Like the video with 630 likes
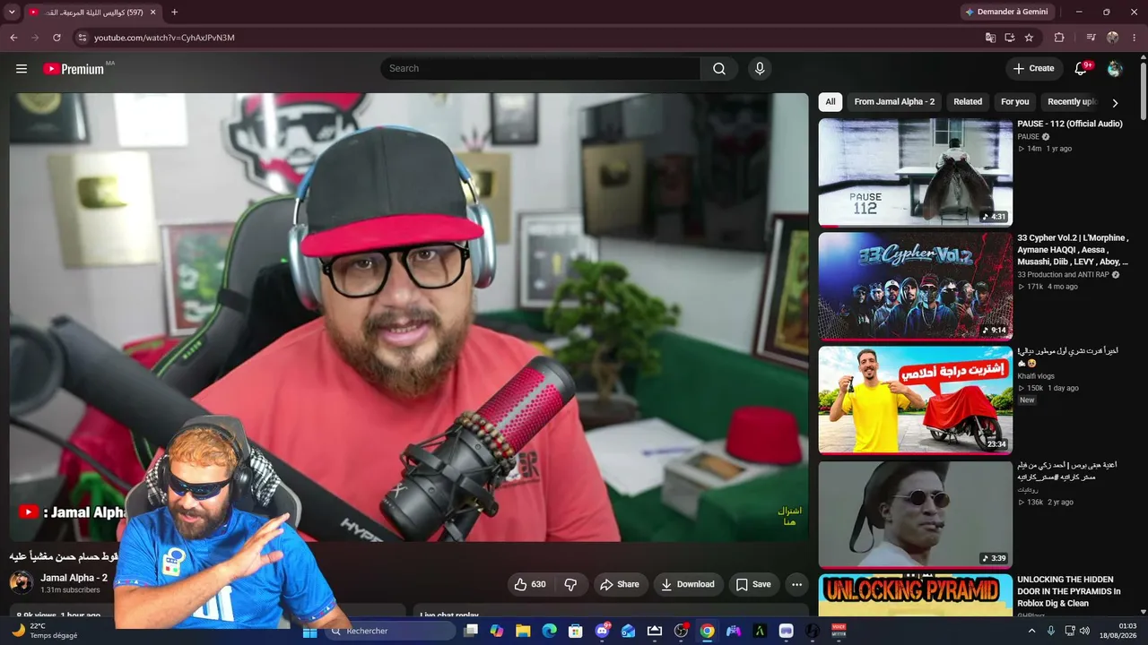The height and width of the screenshot is (645, 1148). tap(530, 584)
